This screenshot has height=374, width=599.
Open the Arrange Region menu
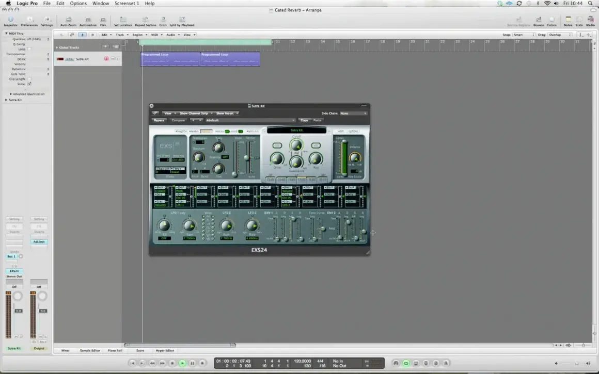[139, 35]
